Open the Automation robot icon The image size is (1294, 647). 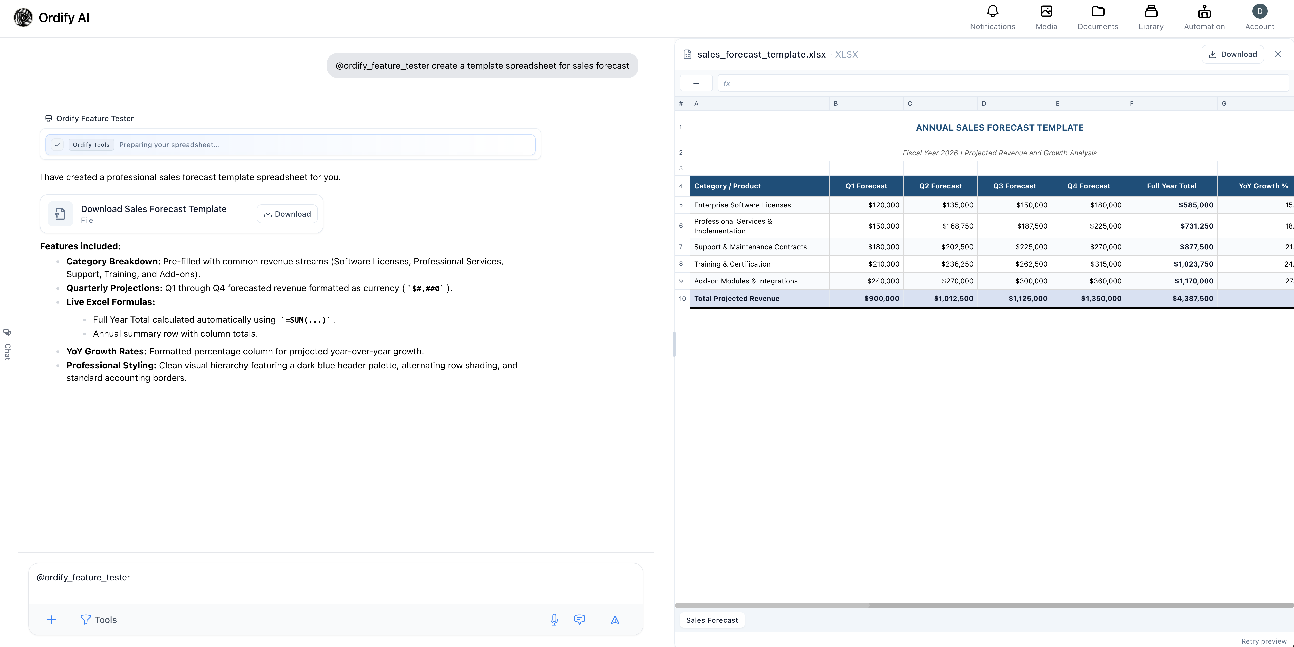(1204, 12)
